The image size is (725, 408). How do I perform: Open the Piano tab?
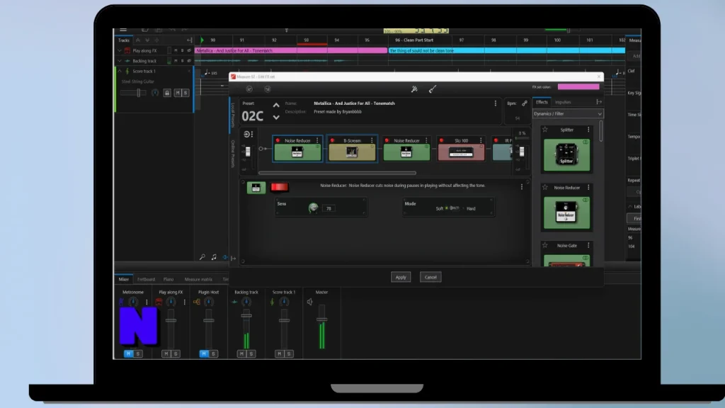(169, 279)
